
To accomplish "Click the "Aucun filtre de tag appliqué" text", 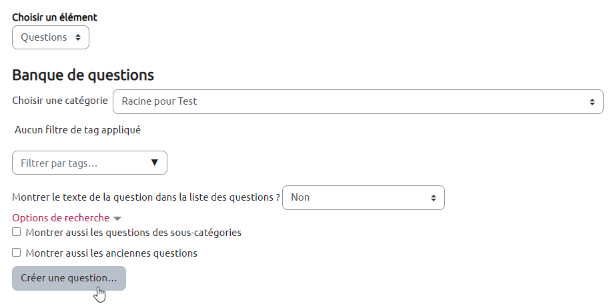I will pos(77,130).
